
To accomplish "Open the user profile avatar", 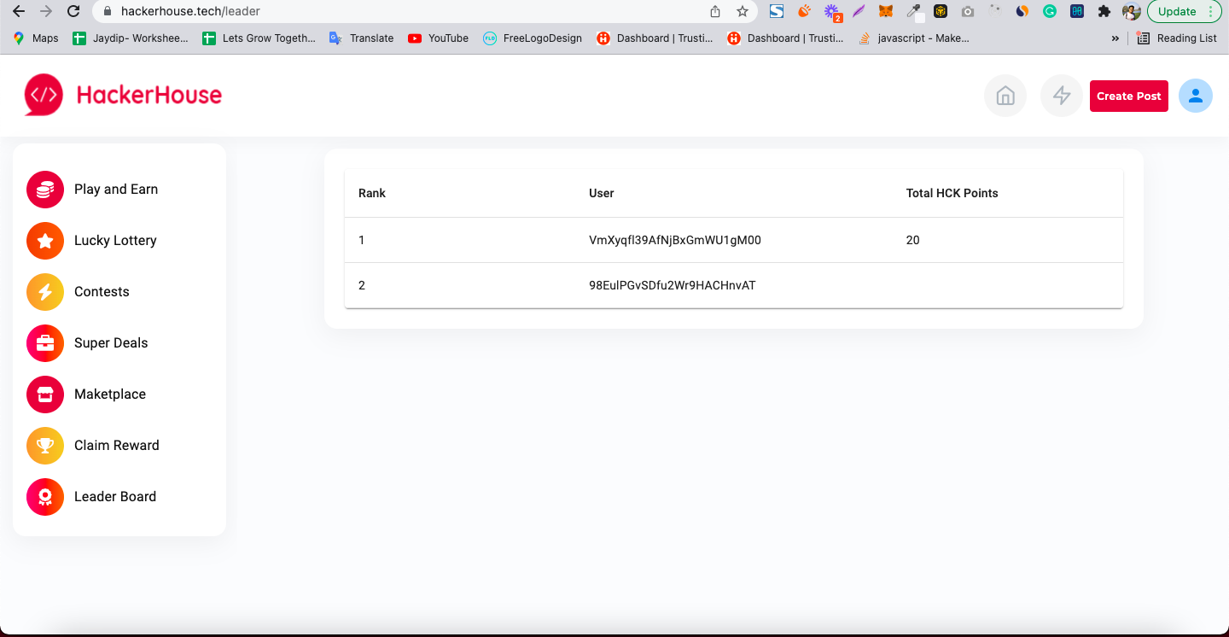I will point(1195,96).
